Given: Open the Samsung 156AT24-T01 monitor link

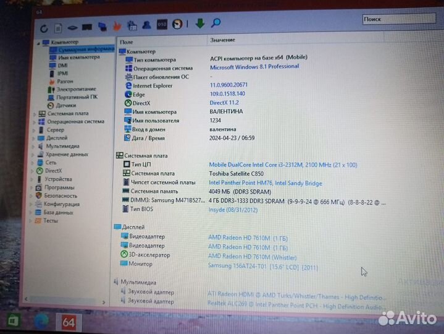Looking at the screenshot, I should [263, 267].
